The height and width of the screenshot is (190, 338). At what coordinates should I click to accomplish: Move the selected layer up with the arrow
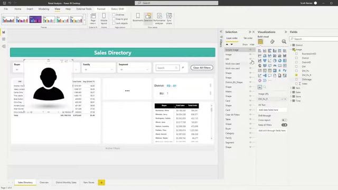pos(227,44)
